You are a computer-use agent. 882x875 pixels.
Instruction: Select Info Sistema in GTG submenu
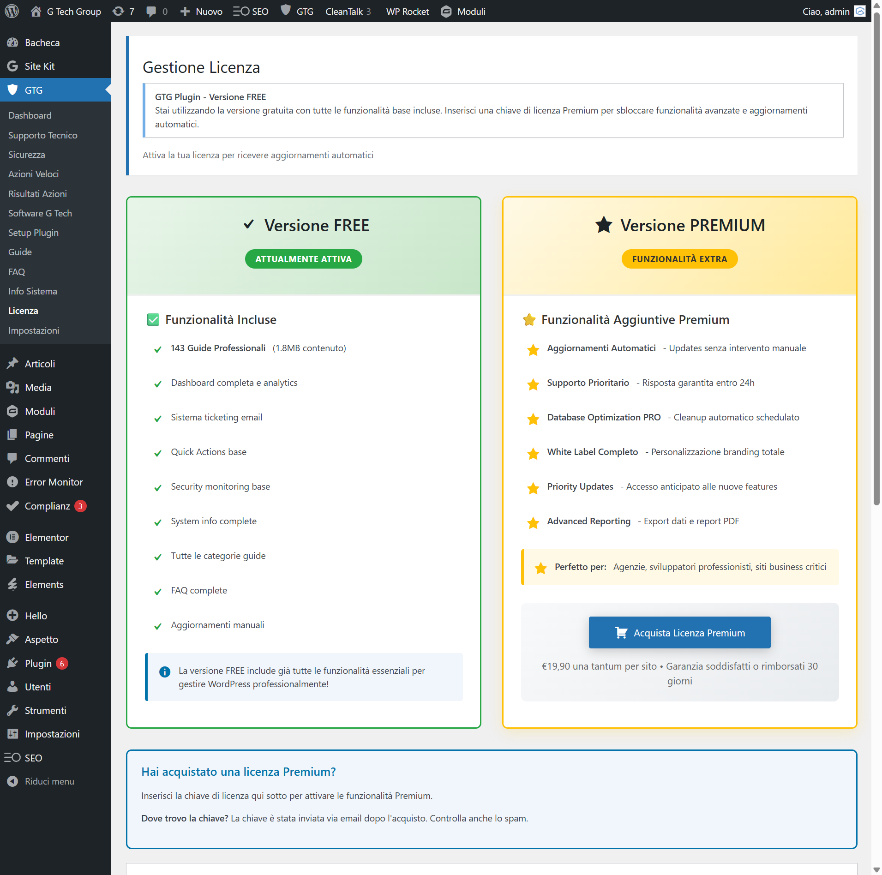pos(32,291)
